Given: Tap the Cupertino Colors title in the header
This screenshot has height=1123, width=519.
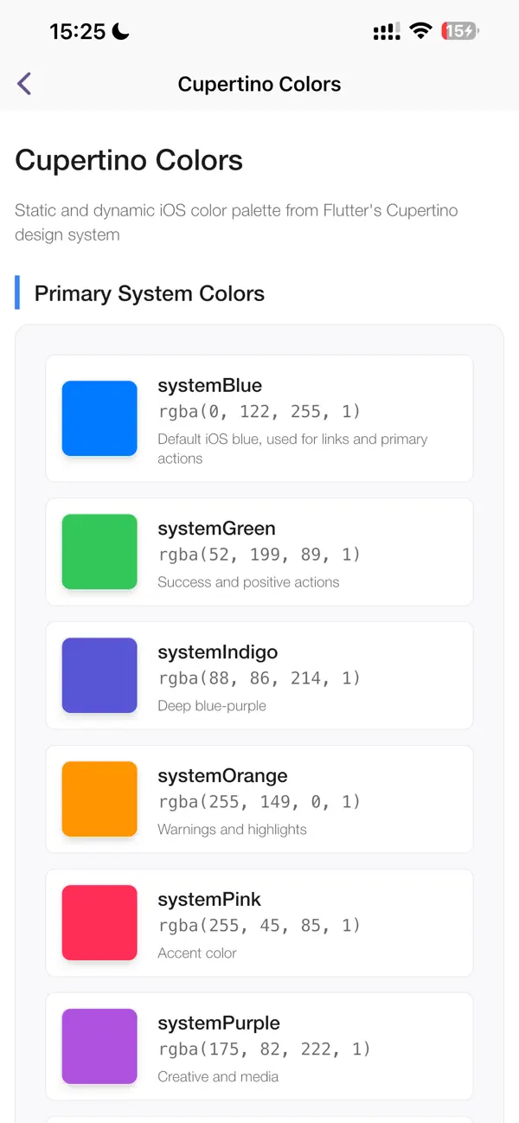Looking at the screenshot, I should click(x=259, y=84).
